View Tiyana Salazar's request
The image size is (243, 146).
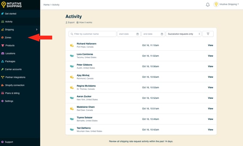tap(210, 119)
